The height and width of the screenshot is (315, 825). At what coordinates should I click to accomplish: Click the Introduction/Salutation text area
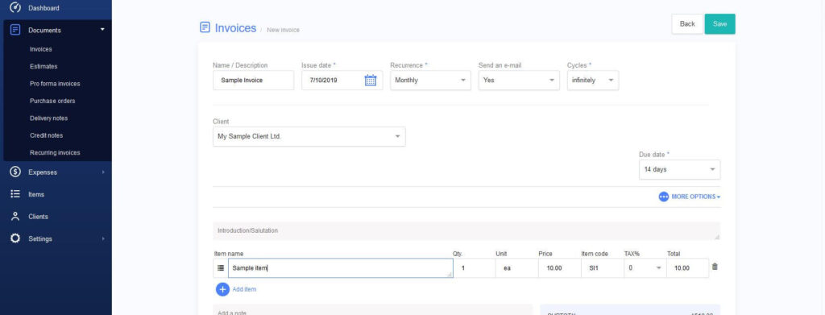(x=466, y=231)
